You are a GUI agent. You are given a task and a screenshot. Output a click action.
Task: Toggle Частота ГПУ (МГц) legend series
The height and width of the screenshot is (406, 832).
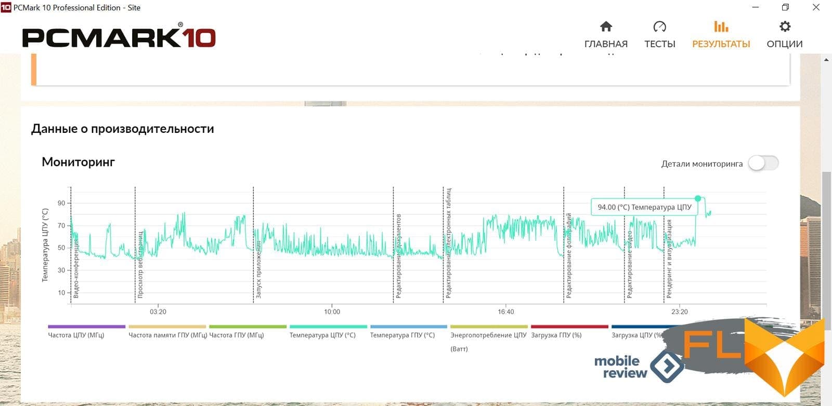click(x=248, y=332)
